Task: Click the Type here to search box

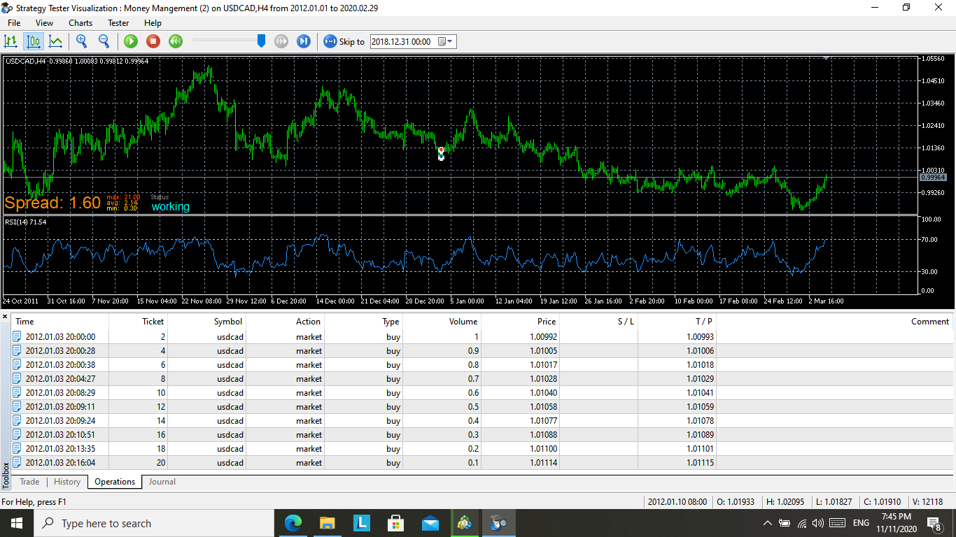Action: click(x=153, y=523)
